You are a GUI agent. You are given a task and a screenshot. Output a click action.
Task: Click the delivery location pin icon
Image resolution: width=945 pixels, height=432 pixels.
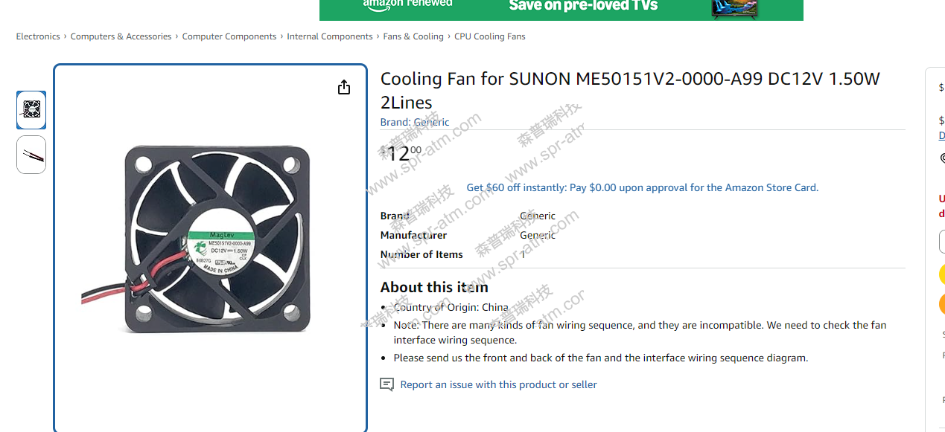(x=942, y=158)
